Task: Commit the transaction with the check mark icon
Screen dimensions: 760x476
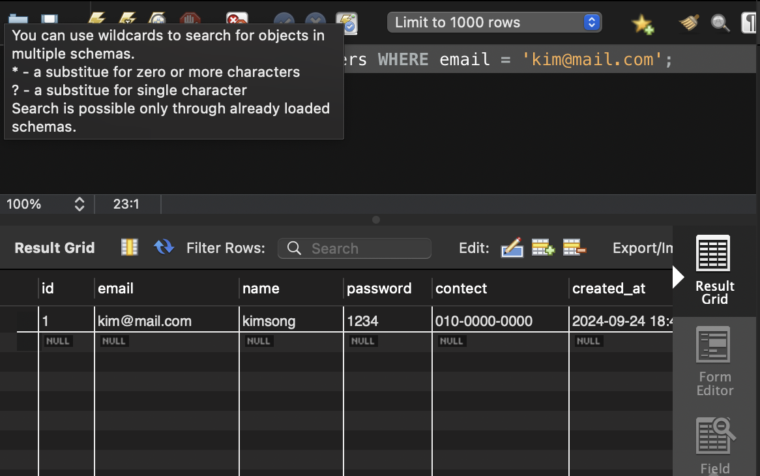Action: tap(284, 18)
